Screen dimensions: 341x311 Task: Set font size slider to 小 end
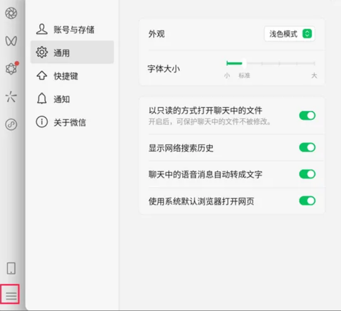pyautogui.click(x=227, y=63)
